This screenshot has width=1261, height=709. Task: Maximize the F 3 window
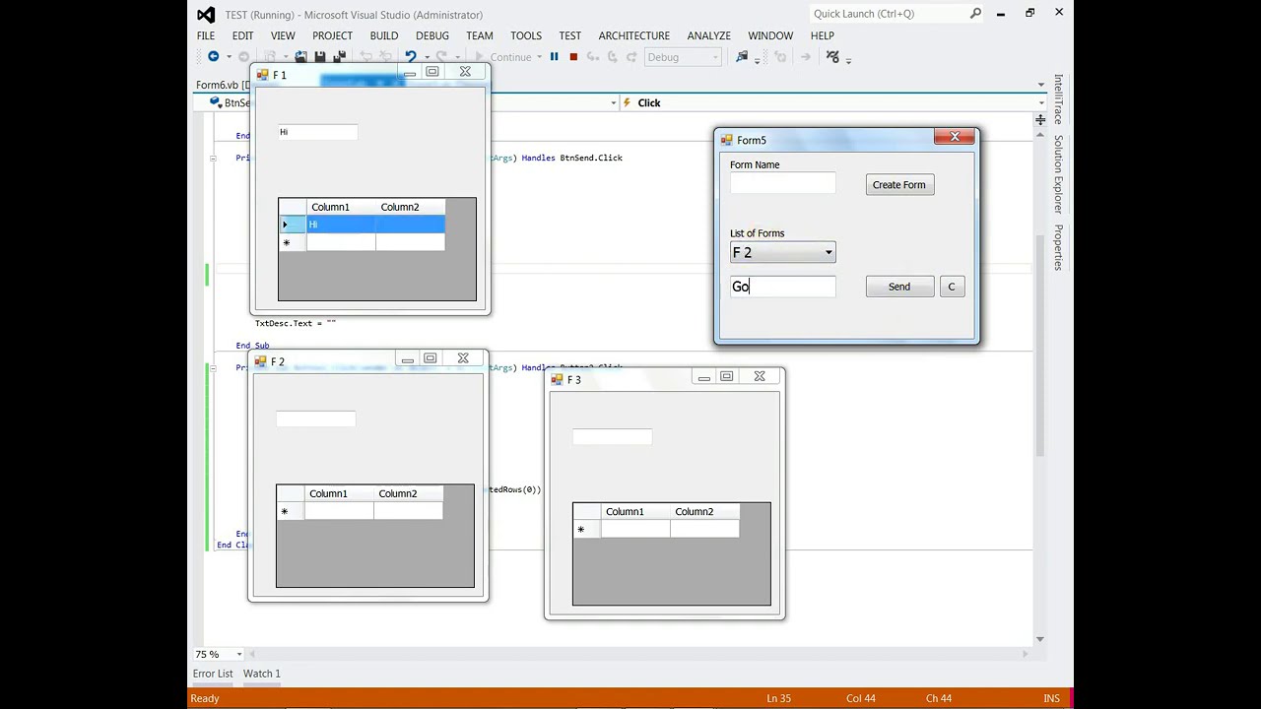726,376
